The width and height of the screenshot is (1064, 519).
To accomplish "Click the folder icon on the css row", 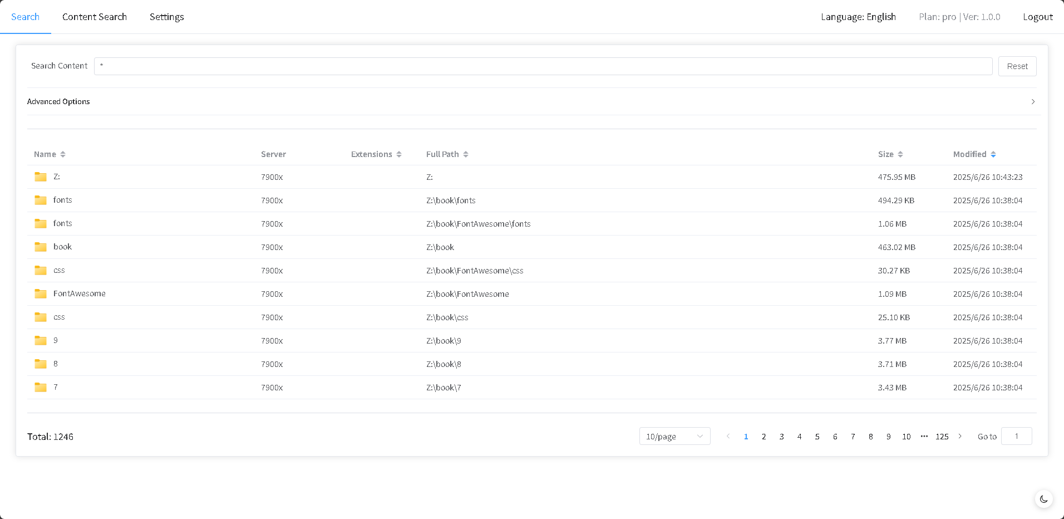I will (x=40, y=270).
